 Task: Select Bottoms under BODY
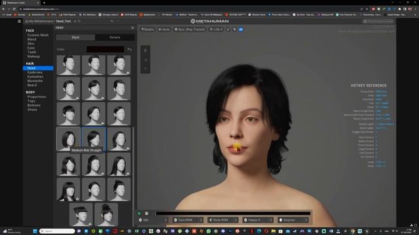pyautogui.click(x=33, y=106)
